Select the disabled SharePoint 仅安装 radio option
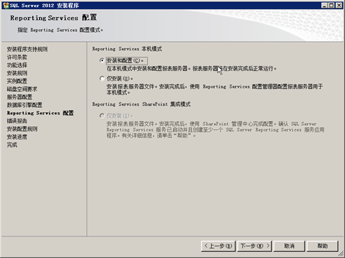The width and height of the screenshot is (345, 258). coord(102,115)
